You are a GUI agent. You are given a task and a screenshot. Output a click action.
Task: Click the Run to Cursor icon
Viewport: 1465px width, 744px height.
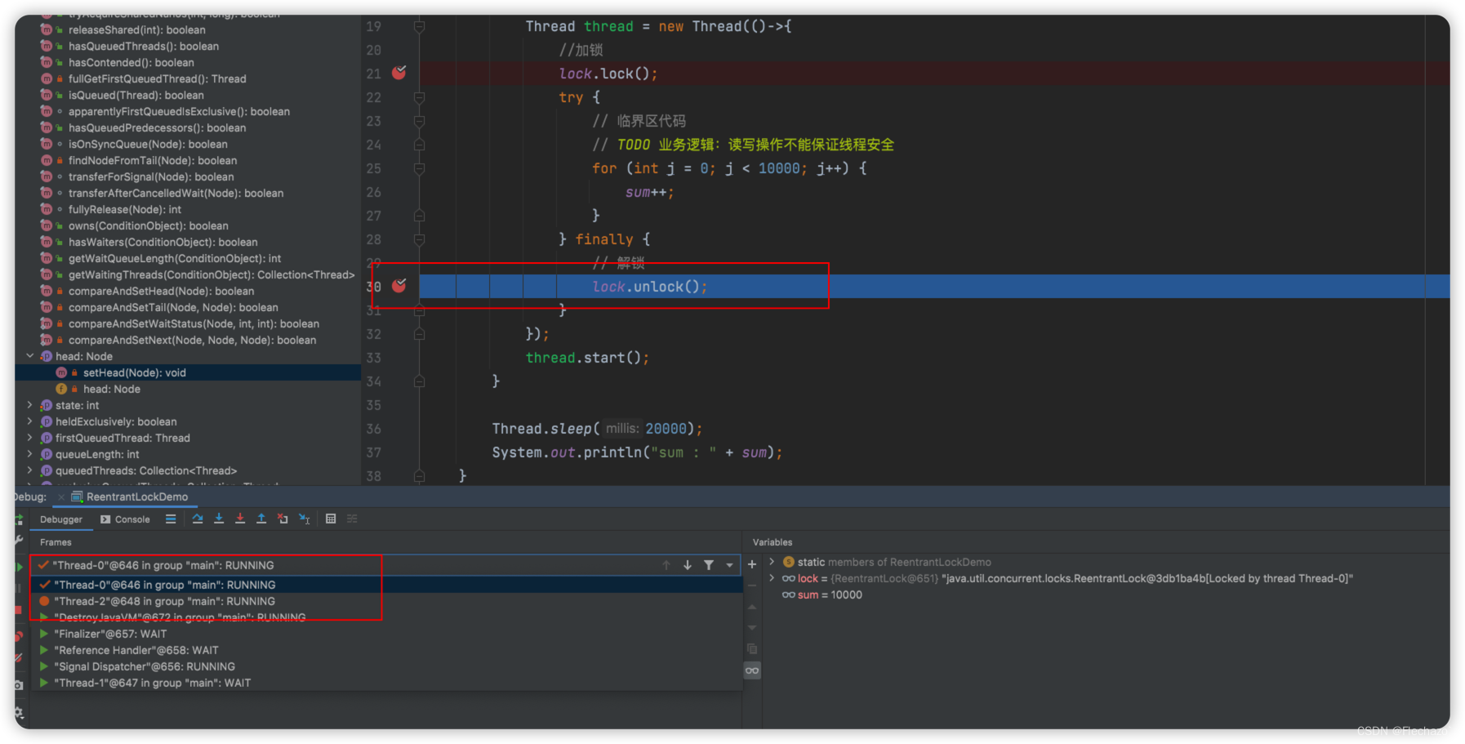point(305,519)
